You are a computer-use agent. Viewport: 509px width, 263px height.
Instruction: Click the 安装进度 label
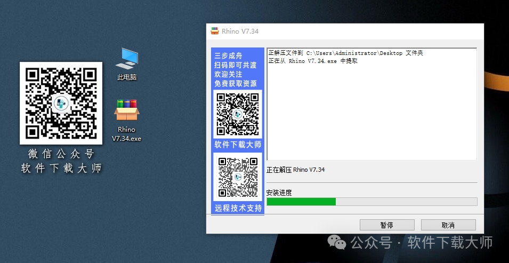[x=279, y=193]
